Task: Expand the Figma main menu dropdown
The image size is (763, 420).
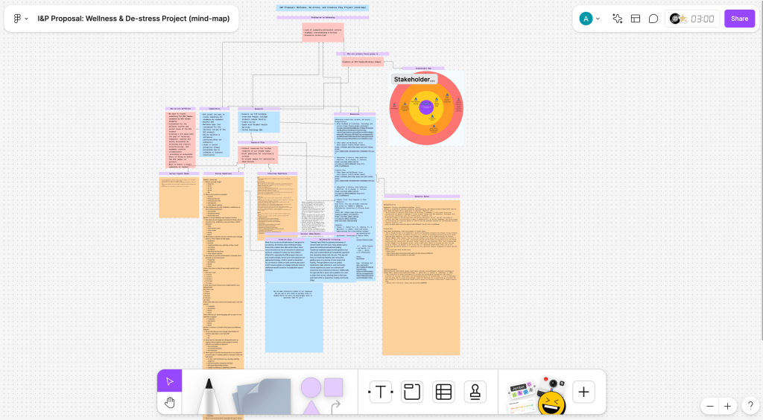Action: [x=21, y=19]
